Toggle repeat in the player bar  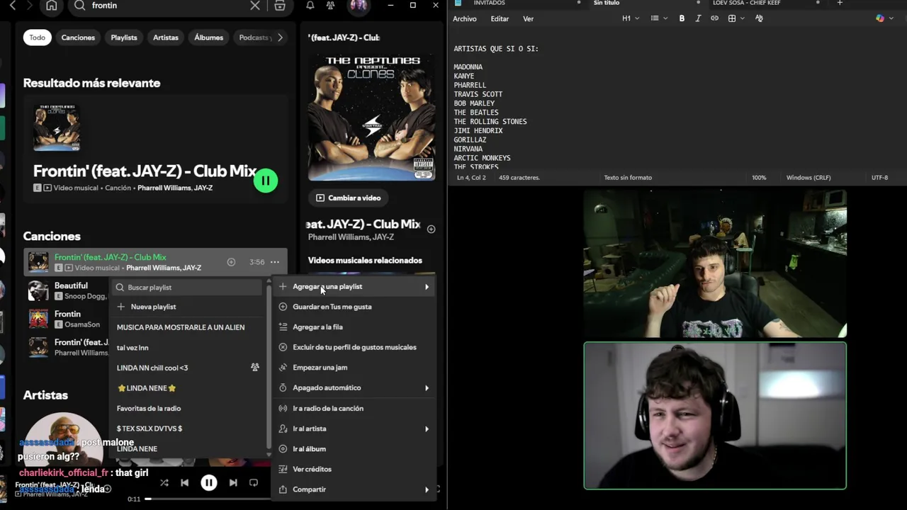pos(254,482)
